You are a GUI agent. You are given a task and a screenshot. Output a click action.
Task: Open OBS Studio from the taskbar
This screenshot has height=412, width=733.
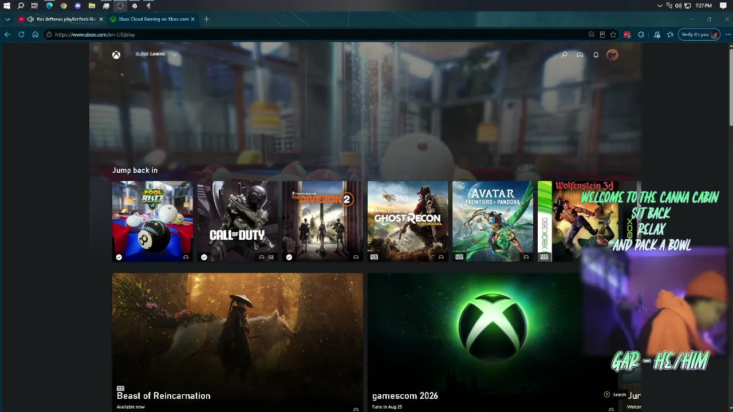coord(120,6)
